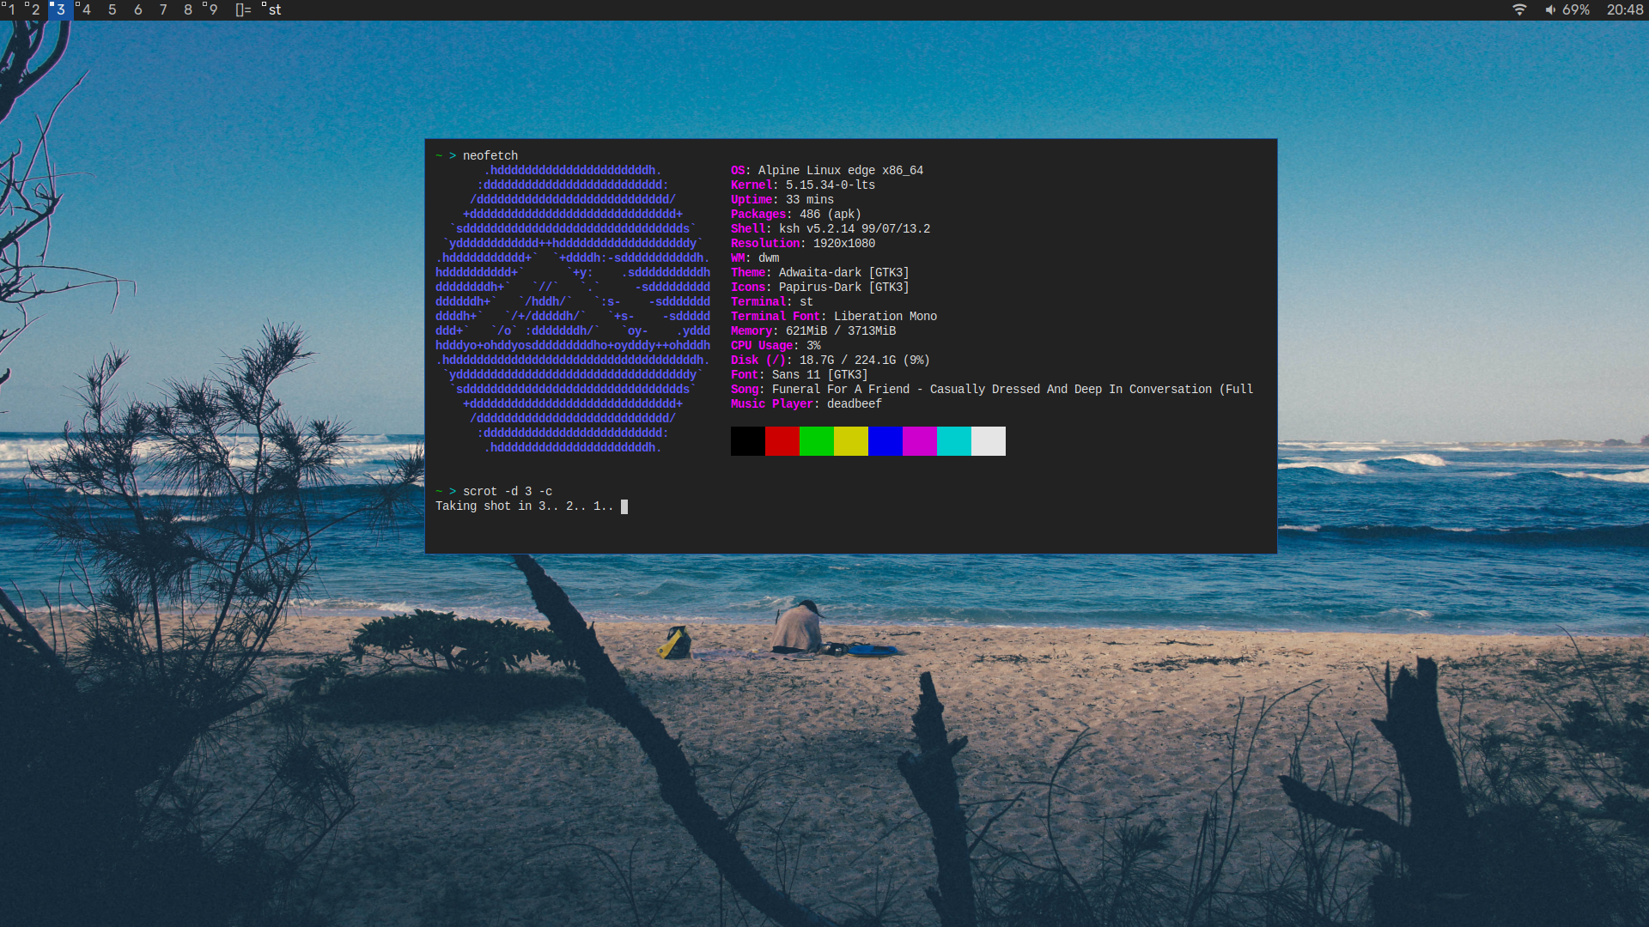Screen dimensions: 1649x927
Task: Click the 'OS: Alpine Linux edge x86_64' line
Action: [827, 170]
